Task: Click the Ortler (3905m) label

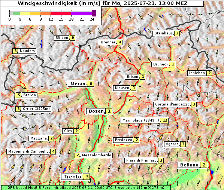Action: pos(36,109)
